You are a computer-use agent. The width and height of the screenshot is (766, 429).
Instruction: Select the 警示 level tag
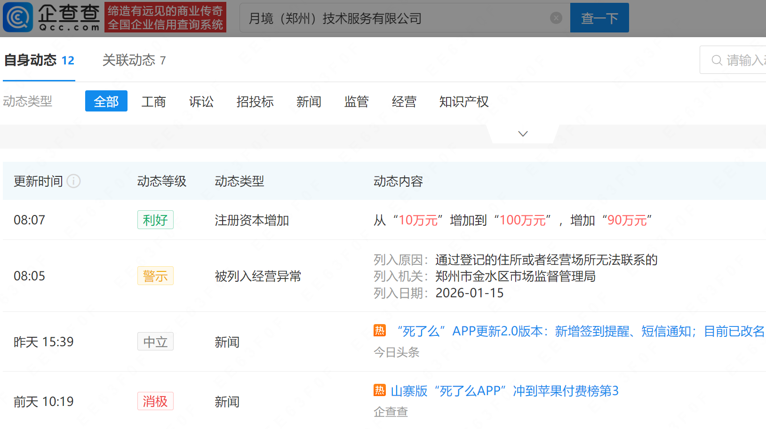155,276
